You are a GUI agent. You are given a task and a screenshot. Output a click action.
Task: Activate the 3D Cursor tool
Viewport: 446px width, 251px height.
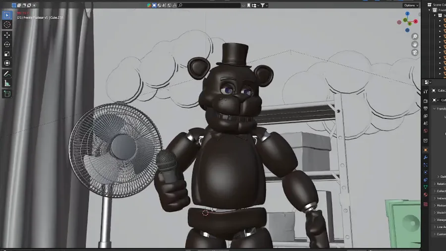[7, 25]
